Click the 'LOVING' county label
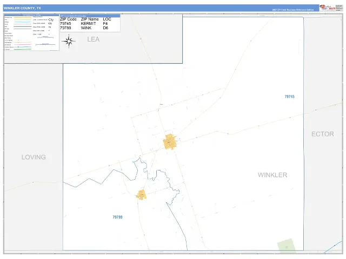The height and width of the screenshot is (259, 346). 34,157
